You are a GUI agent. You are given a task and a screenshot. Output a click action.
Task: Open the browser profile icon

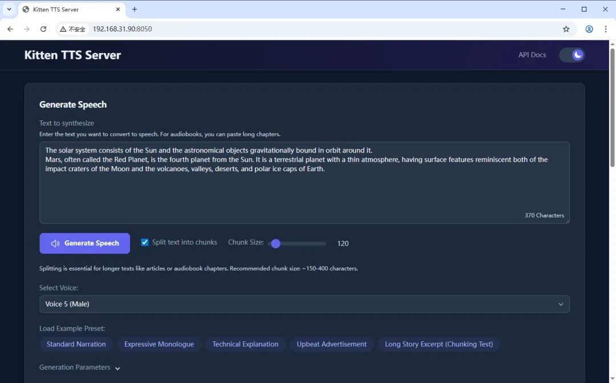pyautogui.click(x=589, y=29)
